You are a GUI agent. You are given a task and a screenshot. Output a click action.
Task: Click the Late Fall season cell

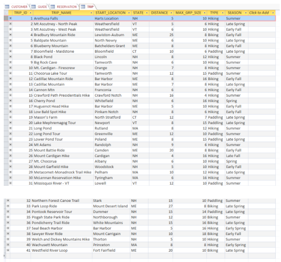click(237, 156)
